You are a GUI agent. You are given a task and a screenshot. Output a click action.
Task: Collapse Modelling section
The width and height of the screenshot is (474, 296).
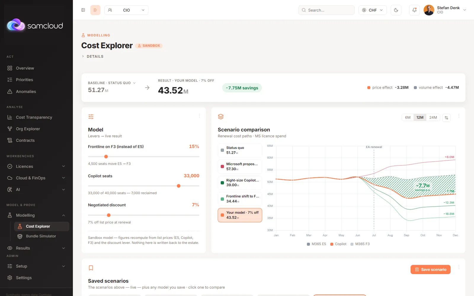36,215
